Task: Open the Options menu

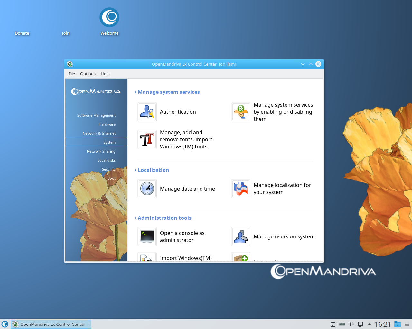Action: point(88,74)
